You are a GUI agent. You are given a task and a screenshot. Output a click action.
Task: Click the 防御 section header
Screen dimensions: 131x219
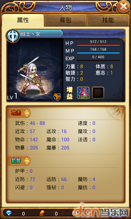[19, 161]
